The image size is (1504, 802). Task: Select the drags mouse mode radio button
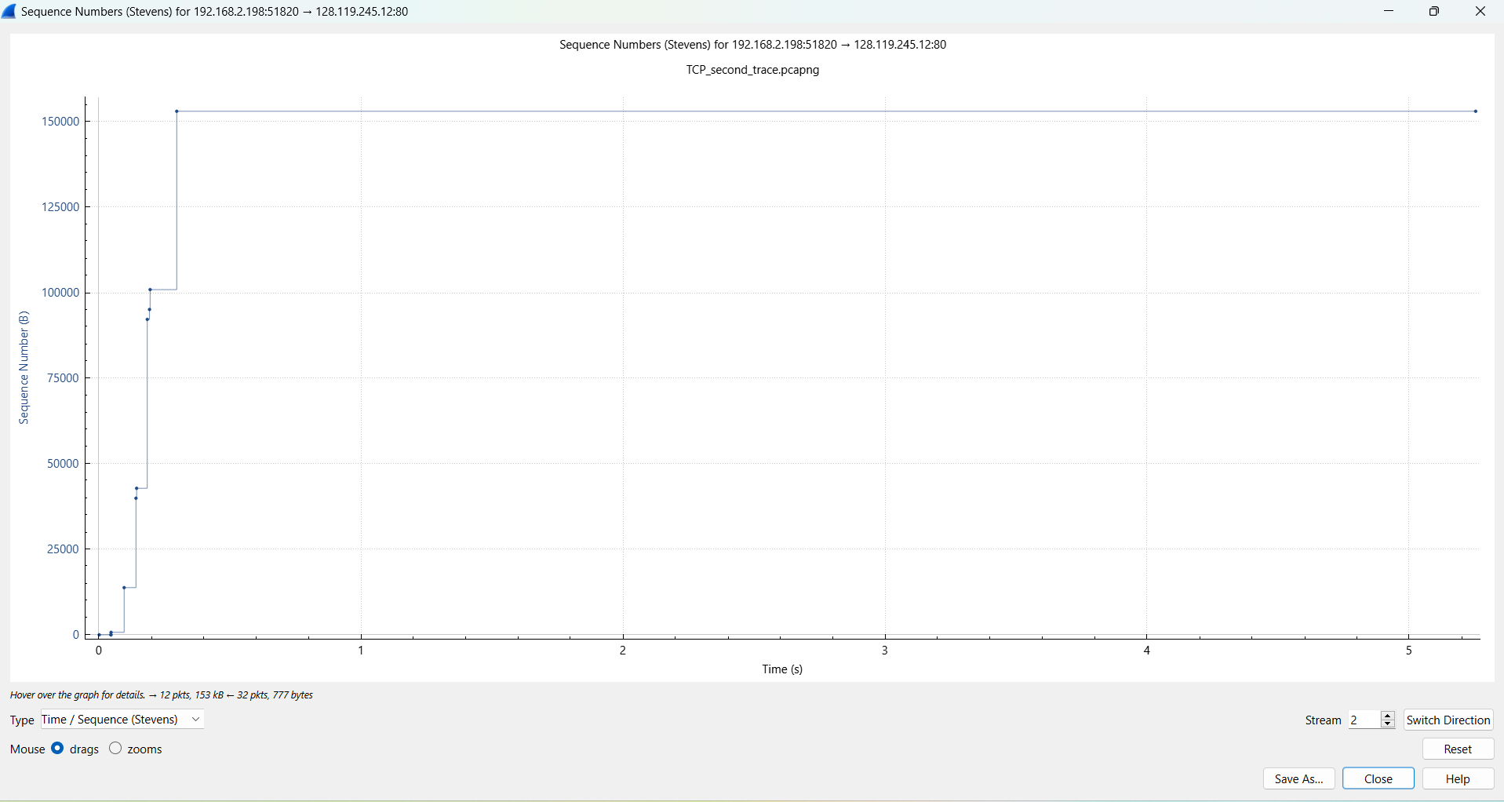pyautogui.click(x=58, y=749)
